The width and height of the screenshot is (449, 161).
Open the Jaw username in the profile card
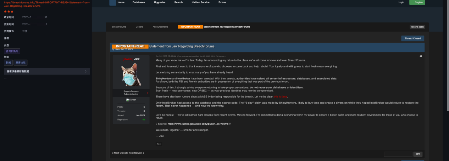click(x=137, y=59)
